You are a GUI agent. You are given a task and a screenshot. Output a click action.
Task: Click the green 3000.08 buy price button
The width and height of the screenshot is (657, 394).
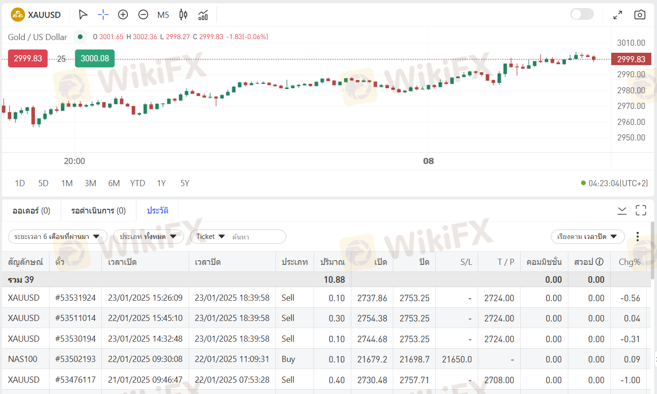coord(94,59)
